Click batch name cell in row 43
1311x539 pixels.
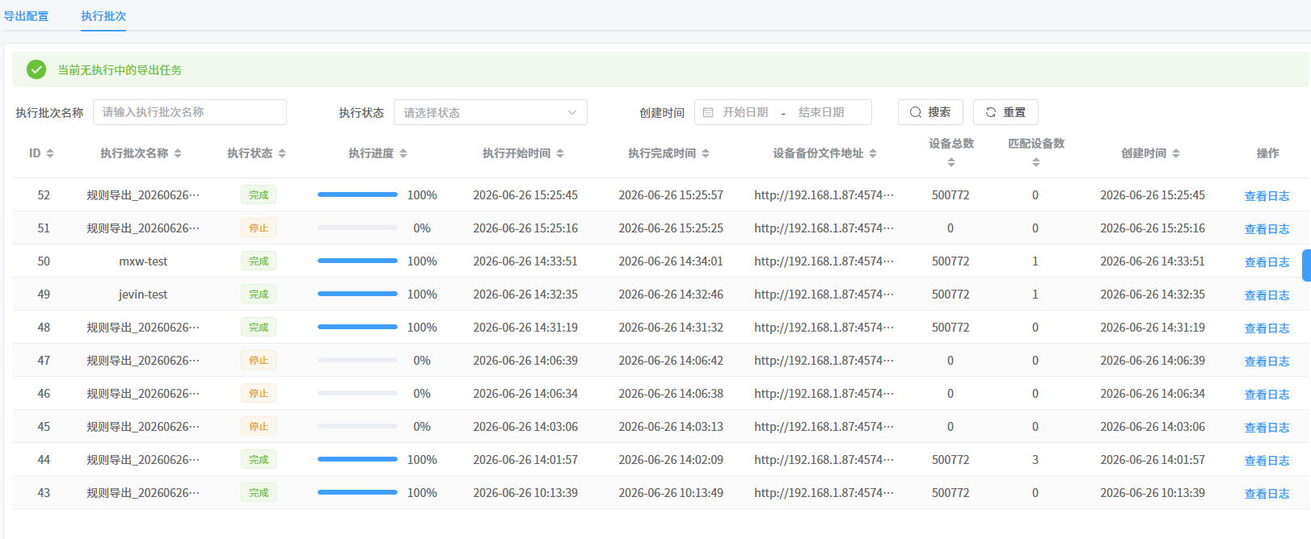[143, 493]
